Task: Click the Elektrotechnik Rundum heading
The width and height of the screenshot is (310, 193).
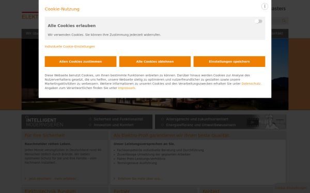Action: [50, 191]
